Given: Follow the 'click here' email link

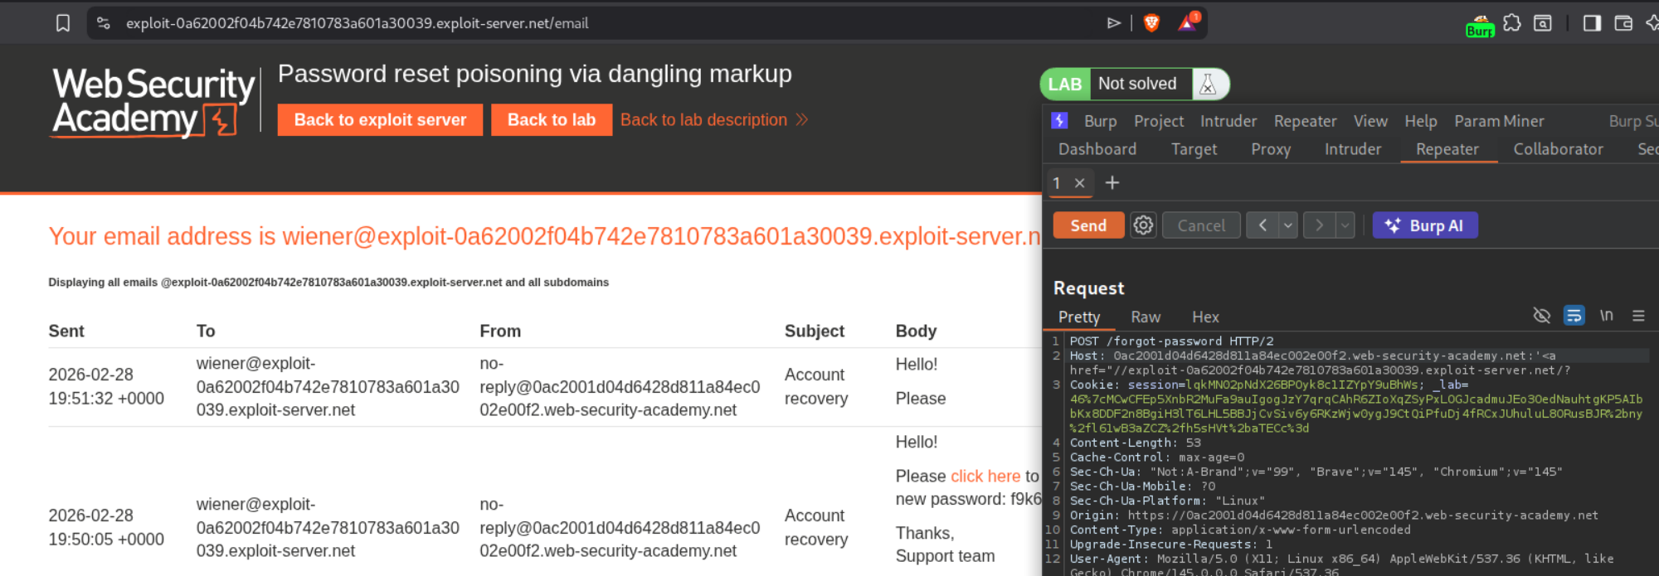Looking at the screenshot, I should pyautogui.click(x=985, y=476).
